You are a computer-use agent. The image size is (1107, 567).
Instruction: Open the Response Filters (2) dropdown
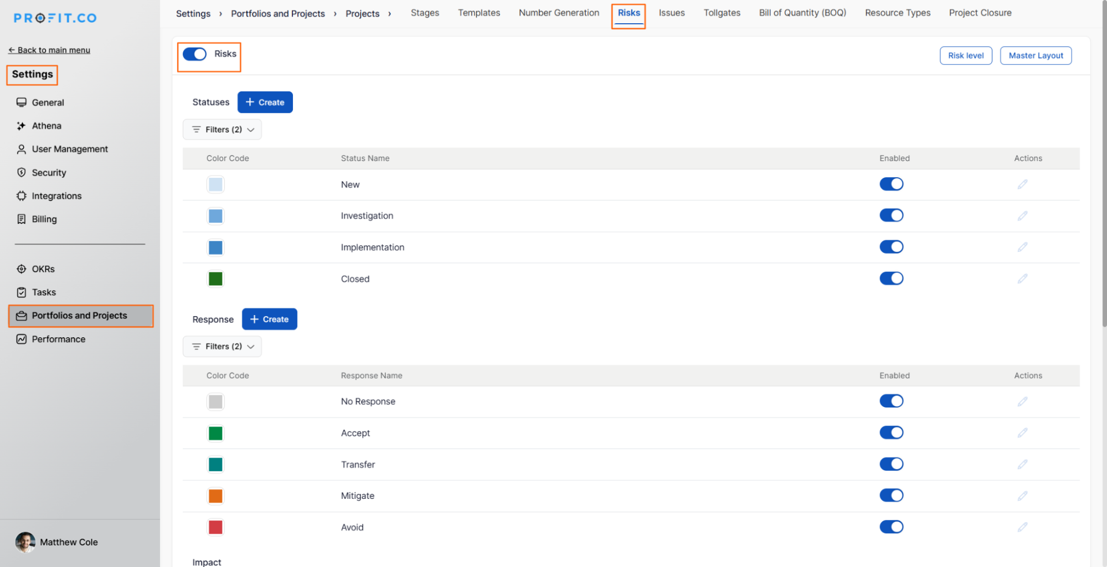click(222, 347)
